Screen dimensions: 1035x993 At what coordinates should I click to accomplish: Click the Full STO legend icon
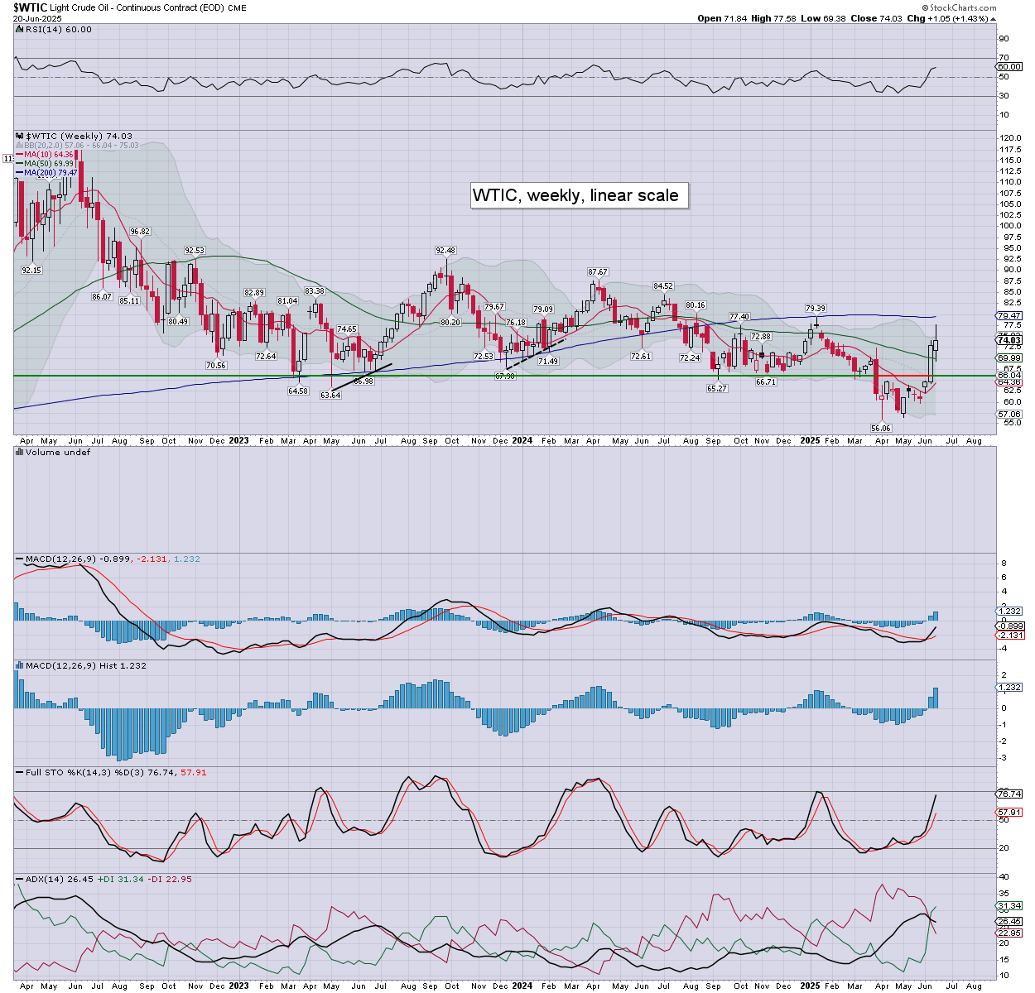coord(20,773)
